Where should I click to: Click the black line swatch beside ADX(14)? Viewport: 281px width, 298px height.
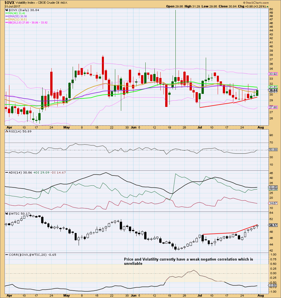7,173
